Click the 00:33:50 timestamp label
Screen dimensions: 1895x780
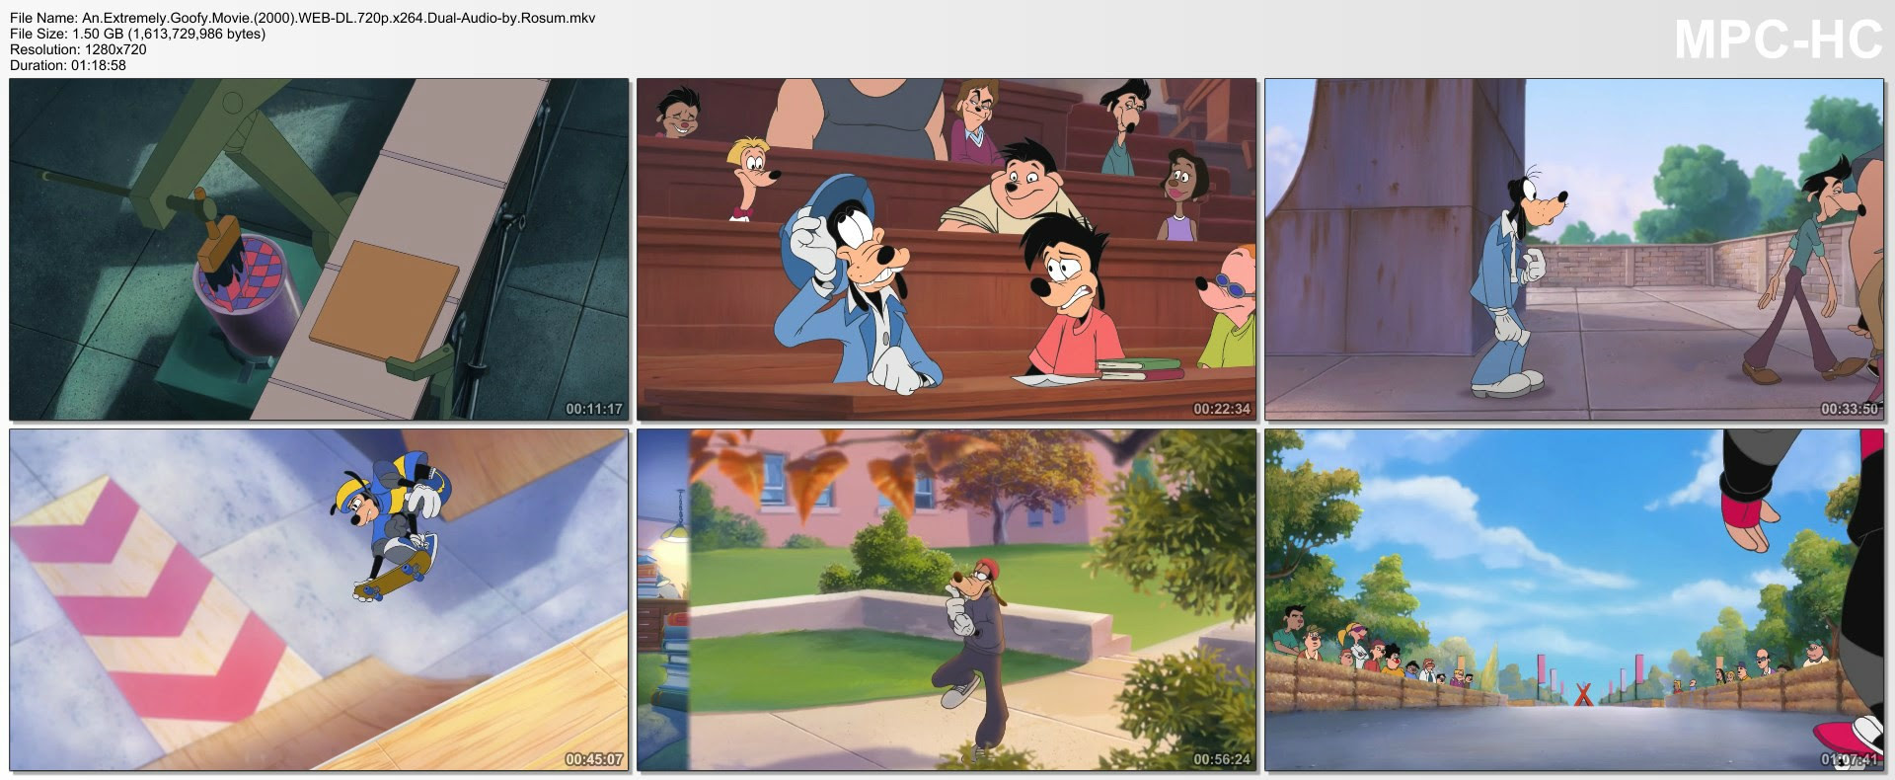tap(1850, 409)
